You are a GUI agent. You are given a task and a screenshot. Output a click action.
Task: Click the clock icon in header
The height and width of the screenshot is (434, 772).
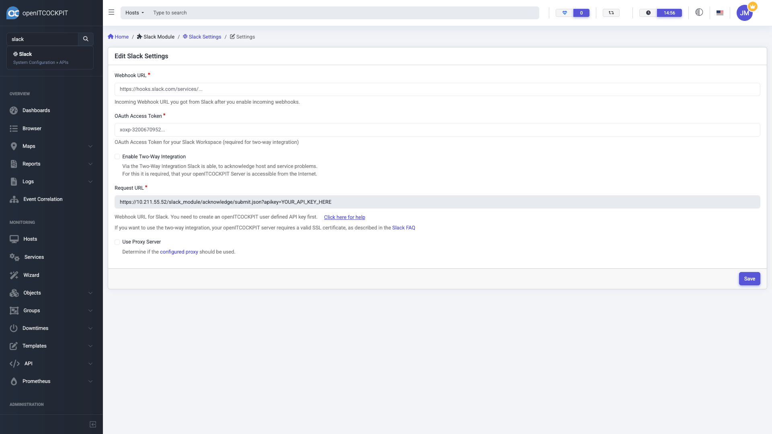coord(648,13)
